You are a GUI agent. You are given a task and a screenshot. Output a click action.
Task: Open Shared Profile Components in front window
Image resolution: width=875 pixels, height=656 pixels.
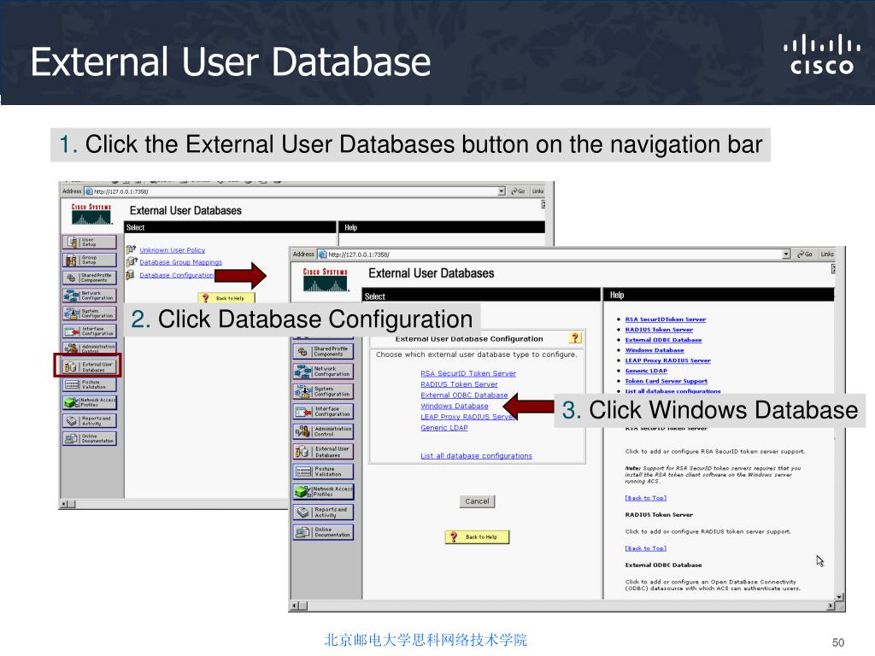point(323,351)
